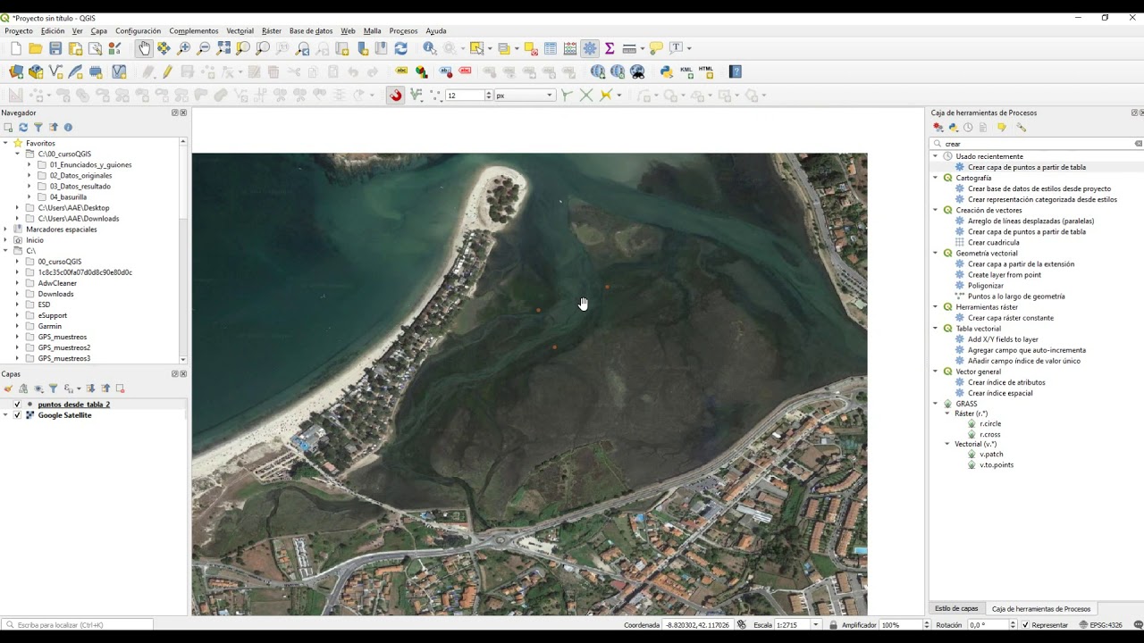Image resolution: width=1144 pixels, height=643 pixels.
Task: Click the layer labeling abc icon
Action: point(401,71)
